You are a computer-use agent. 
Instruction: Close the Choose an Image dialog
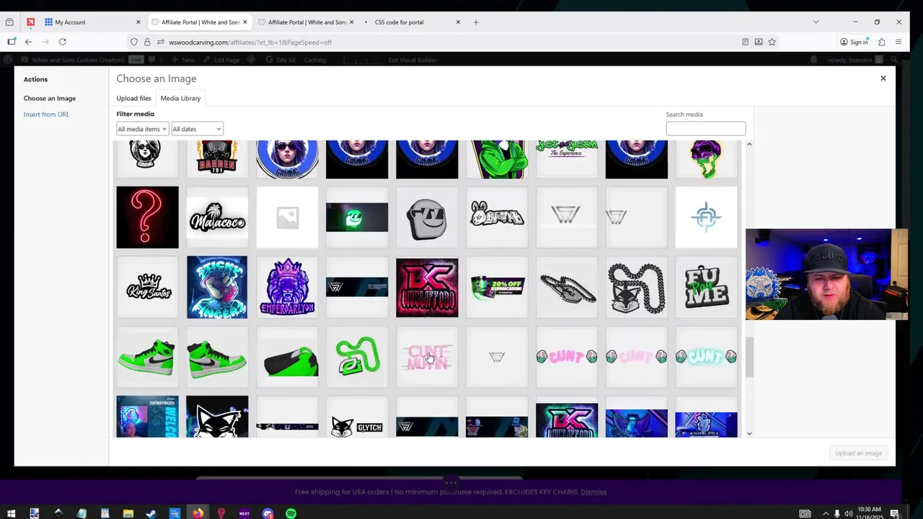883,79
